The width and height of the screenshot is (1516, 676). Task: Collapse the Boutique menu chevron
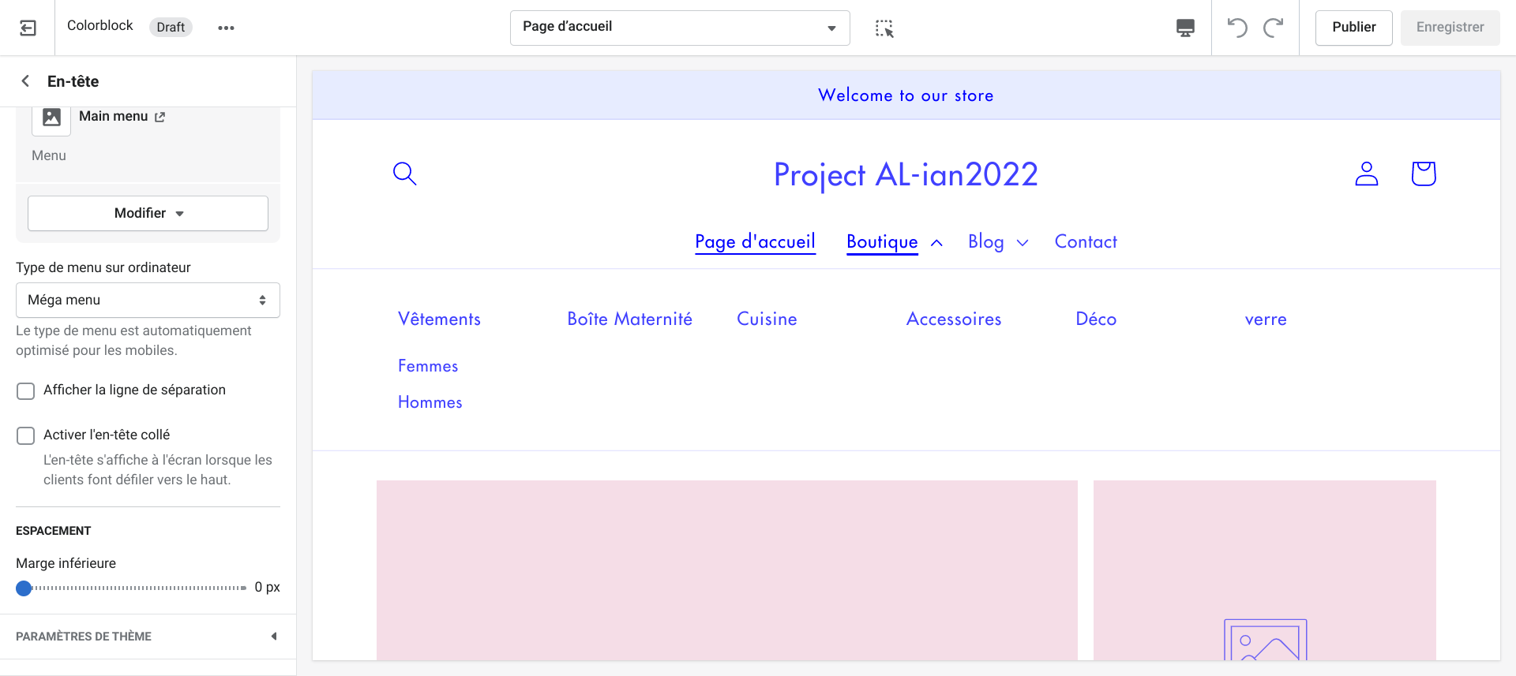[936, 243]
